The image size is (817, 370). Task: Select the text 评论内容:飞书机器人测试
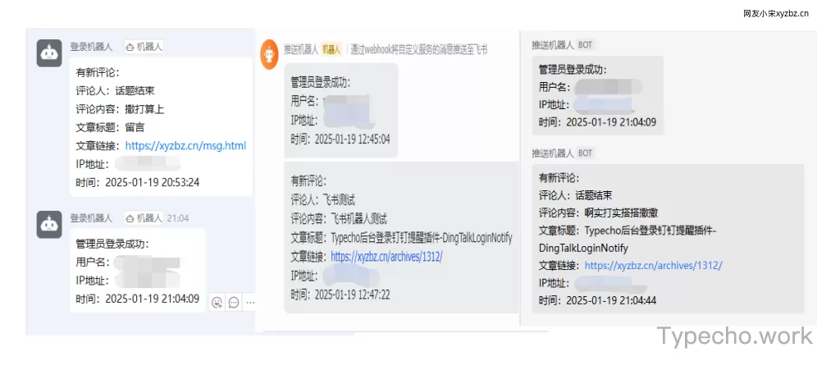tap(339, 219)
